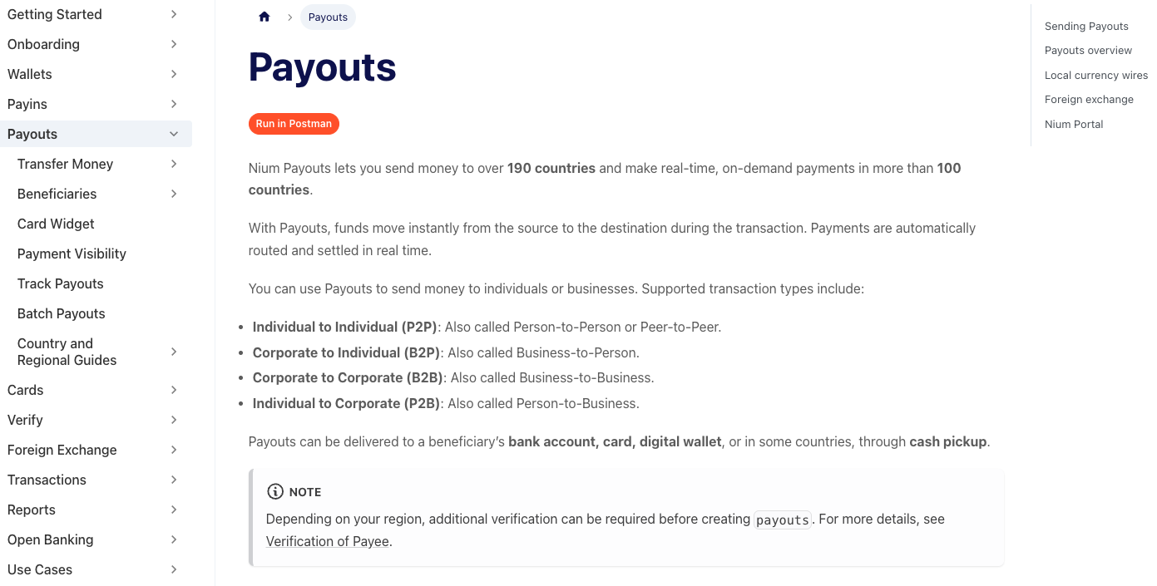
Task: Expand the Getting Started chevron
Action: (174, 14)
